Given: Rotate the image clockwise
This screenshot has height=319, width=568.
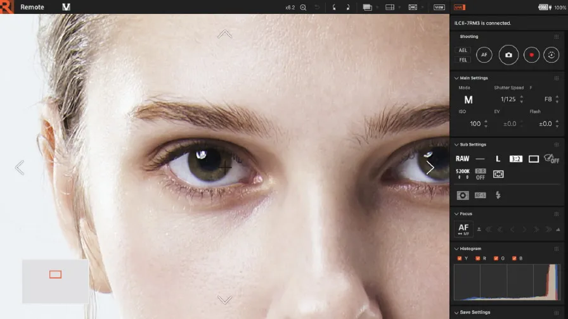Looking at the screenshot, I should tap(347, 7).
